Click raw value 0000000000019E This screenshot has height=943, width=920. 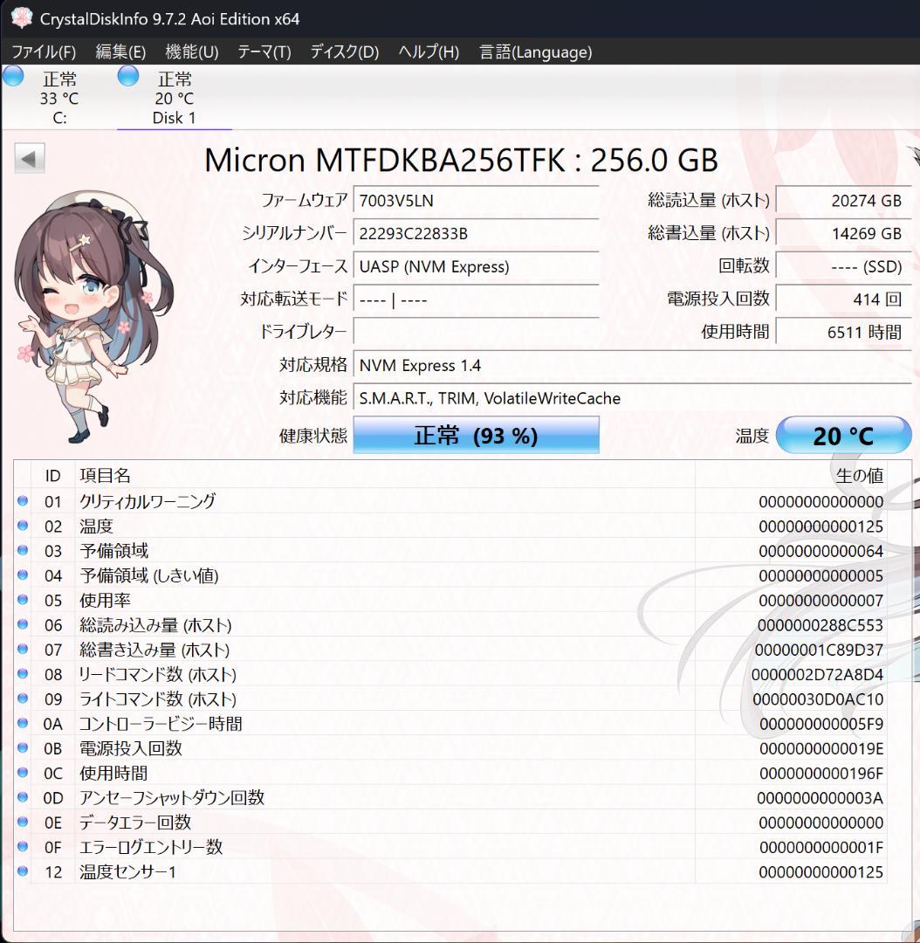tap(821, 748)
